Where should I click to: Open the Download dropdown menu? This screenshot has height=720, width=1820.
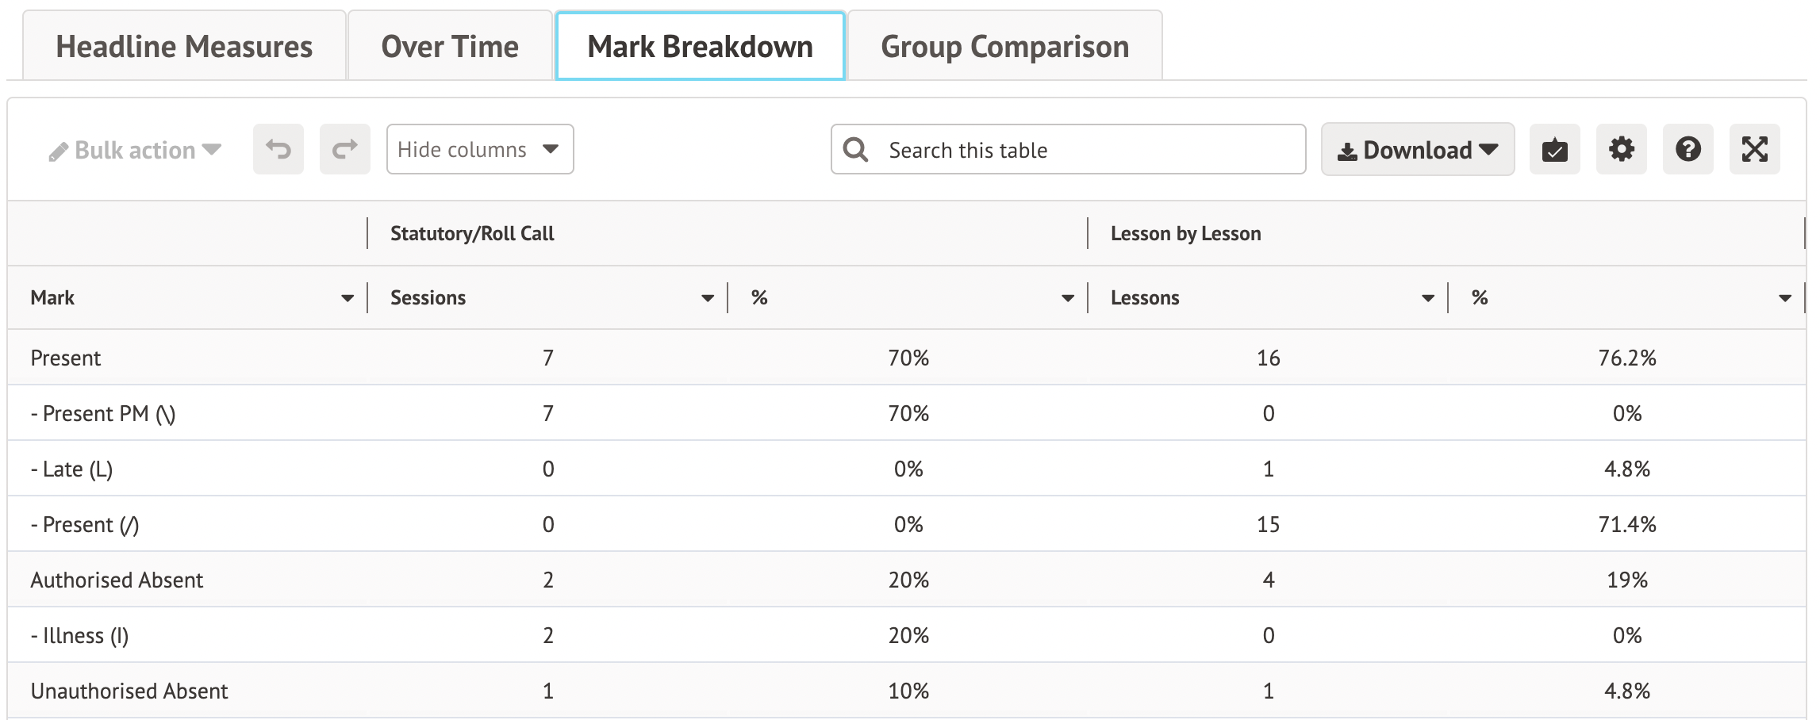[1417, 150]
